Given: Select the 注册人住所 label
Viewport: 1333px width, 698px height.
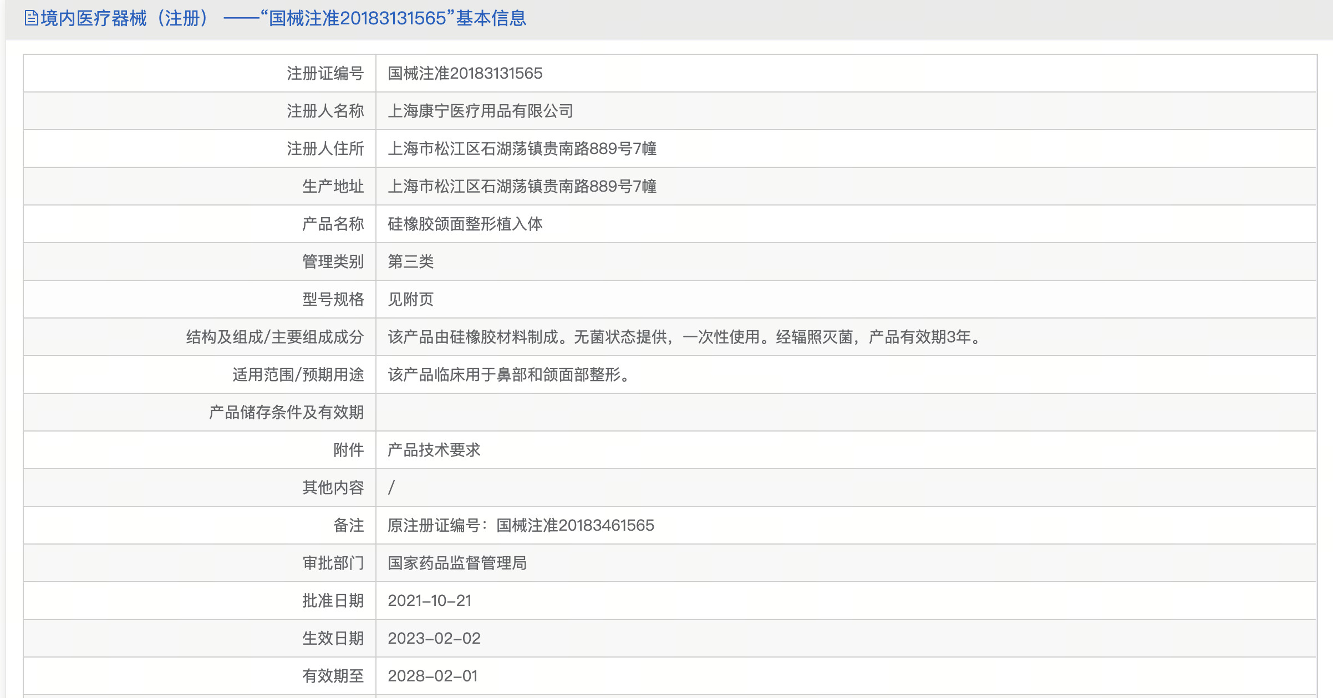Looking at the screenshot, I should point(325,148).
